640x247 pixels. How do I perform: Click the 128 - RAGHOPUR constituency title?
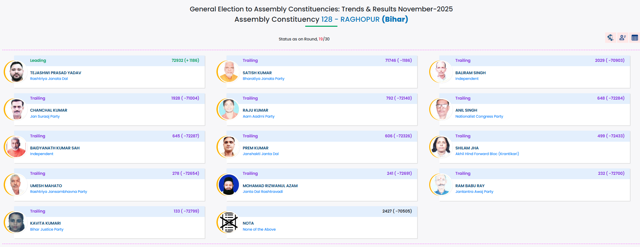coord(350,19)
